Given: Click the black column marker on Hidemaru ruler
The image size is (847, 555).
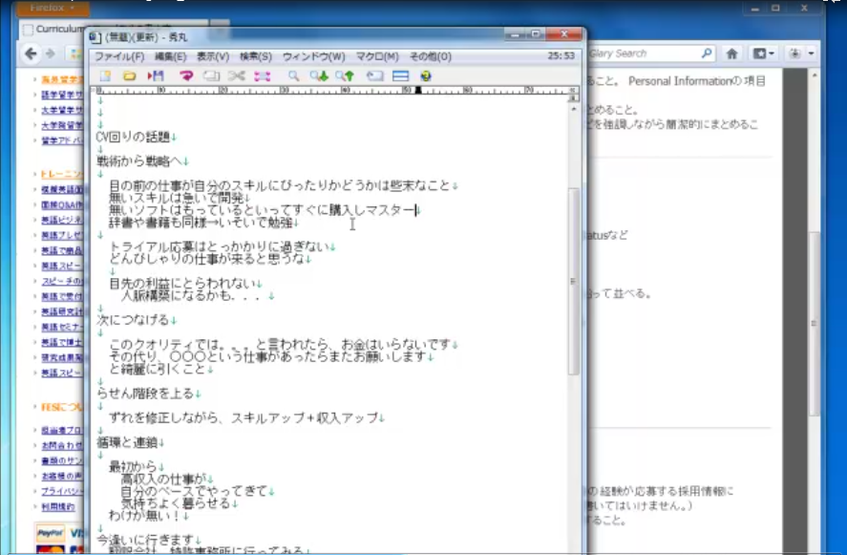Looking at the screenshot, I should [x=418, y=90].
